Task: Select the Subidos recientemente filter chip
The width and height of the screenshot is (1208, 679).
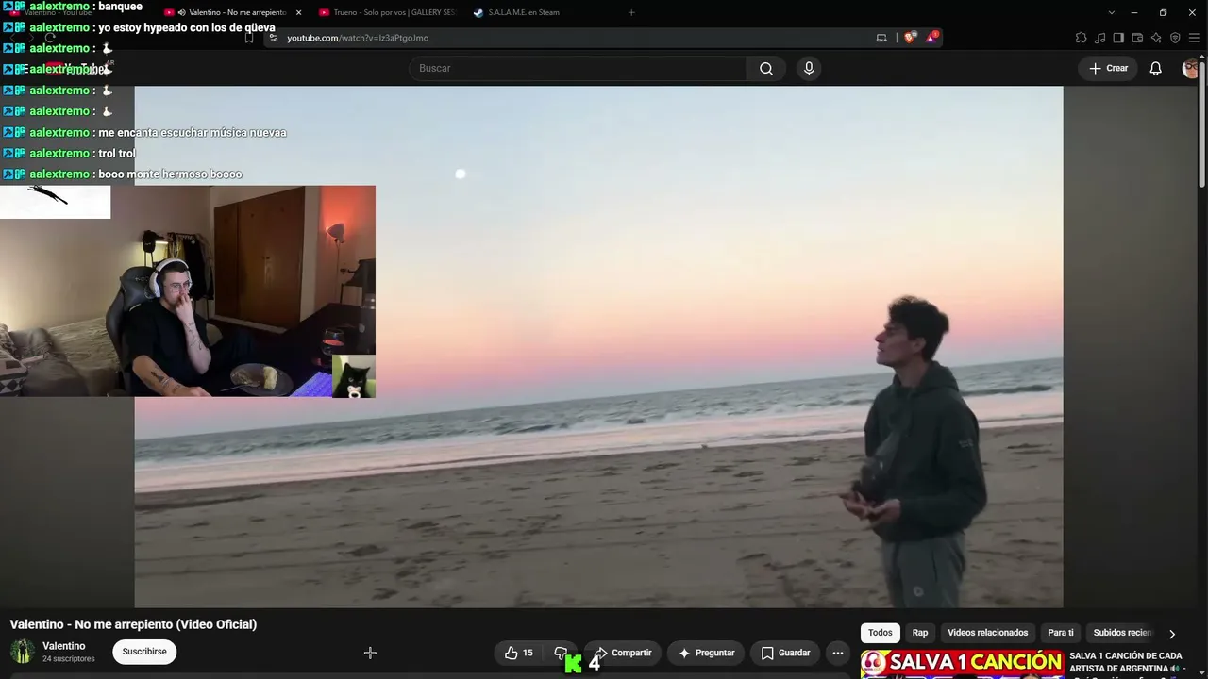Action: 1122,633
